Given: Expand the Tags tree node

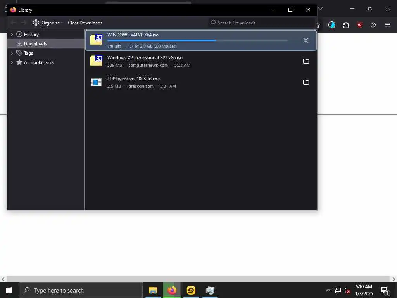Looking at the screenshot, I should 12,53.
